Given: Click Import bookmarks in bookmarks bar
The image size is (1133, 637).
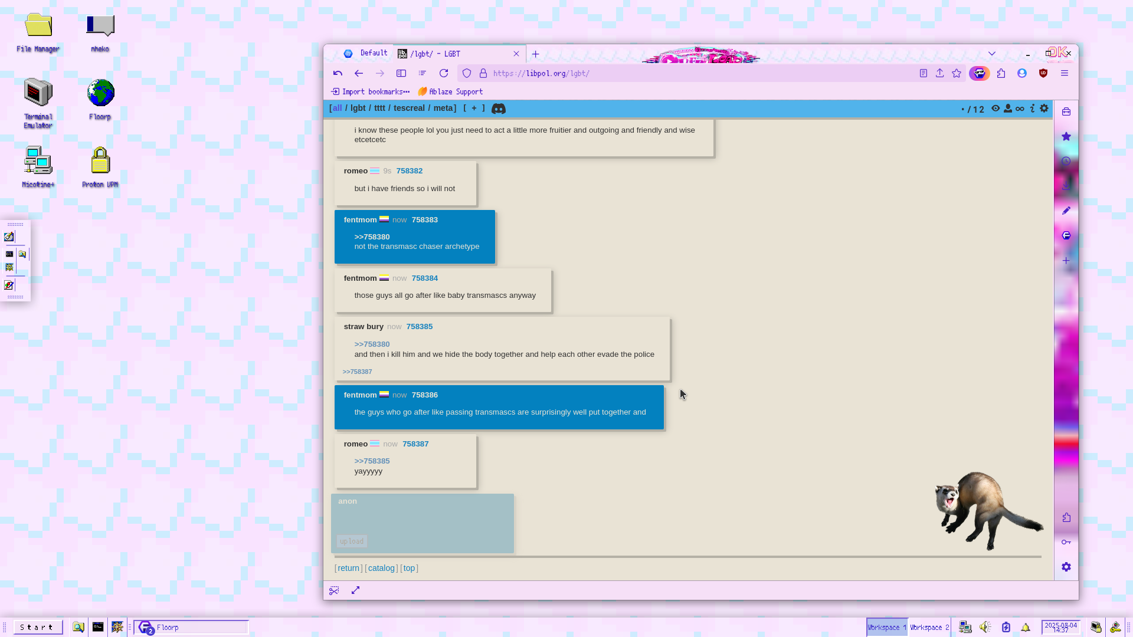Looking at the screenshot, I should [370, 91].
